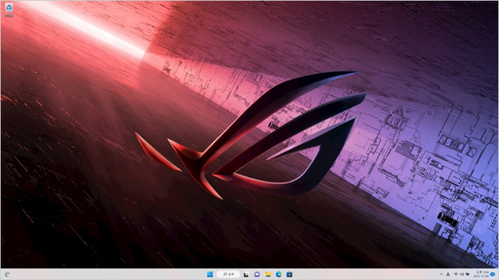Expand the hidden icons tray chevron
The image size is (499, 280).
coord(441,274)
